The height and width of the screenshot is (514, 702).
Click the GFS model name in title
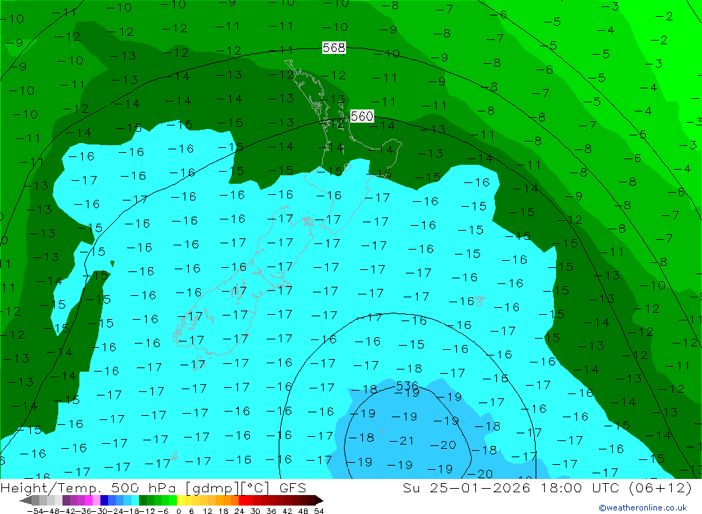[293, 487]
